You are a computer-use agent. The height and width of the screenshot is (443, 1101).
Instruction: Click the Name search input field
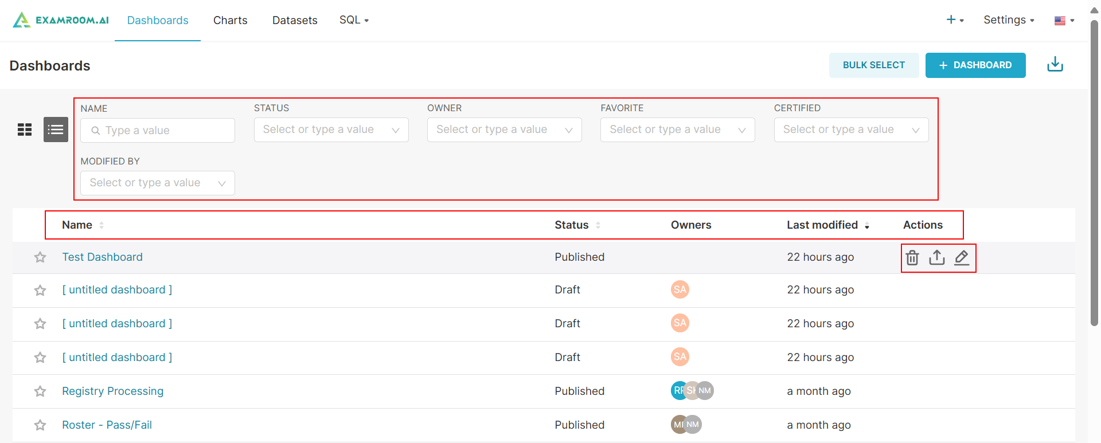(x=158, y=131)
